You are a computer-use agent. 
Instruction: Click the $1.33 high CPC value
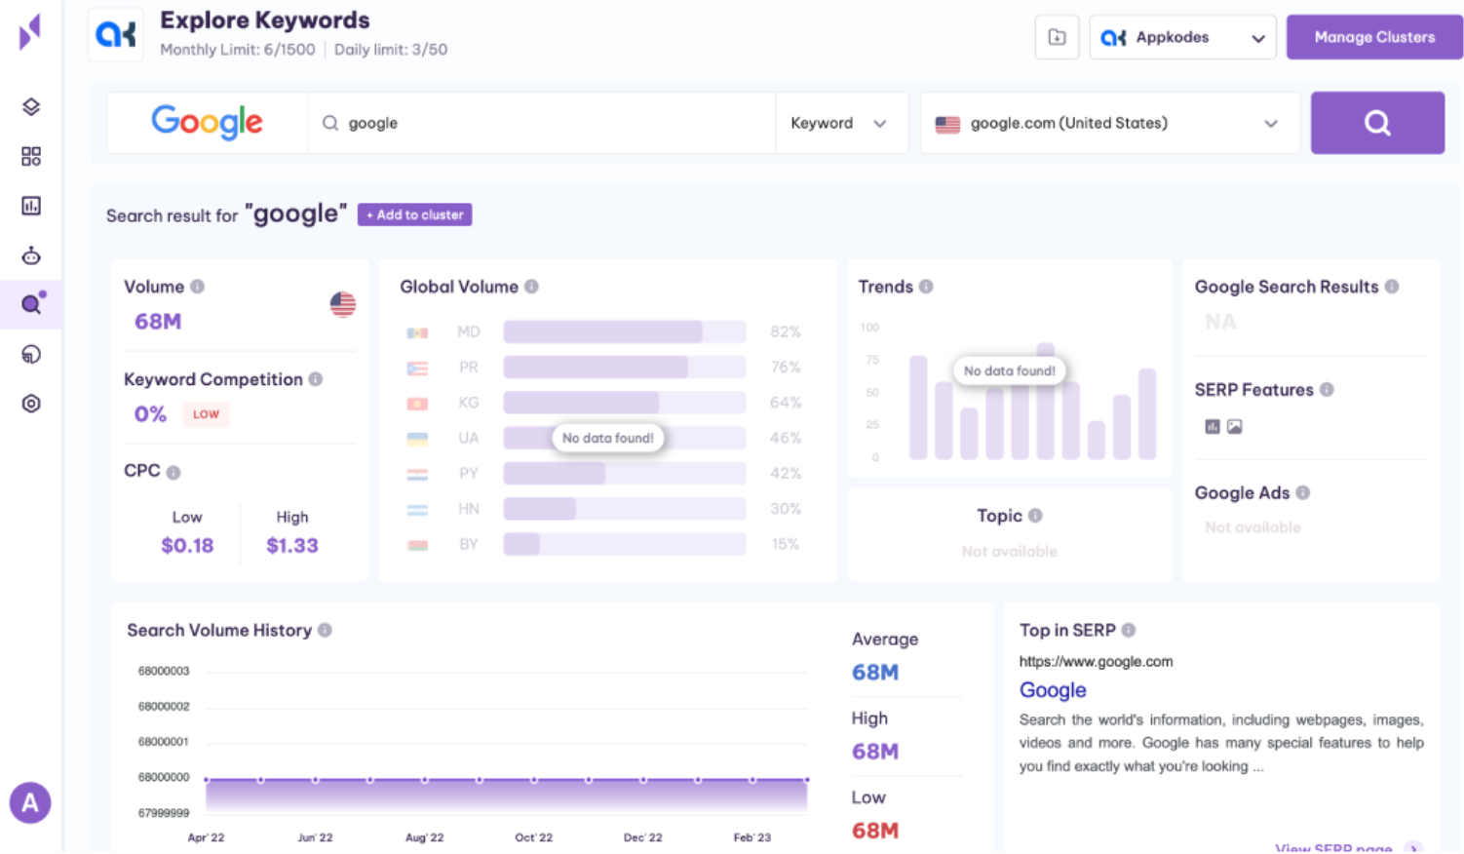(292, 545)
